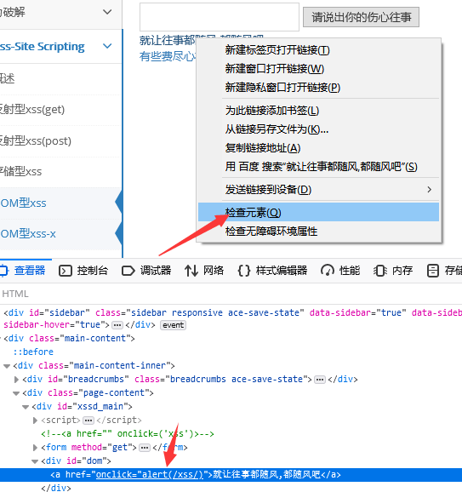This screenshot has height=492, width=462.
Task: Click the Debugger tab tag icon
Action: [x=128, y=271]
